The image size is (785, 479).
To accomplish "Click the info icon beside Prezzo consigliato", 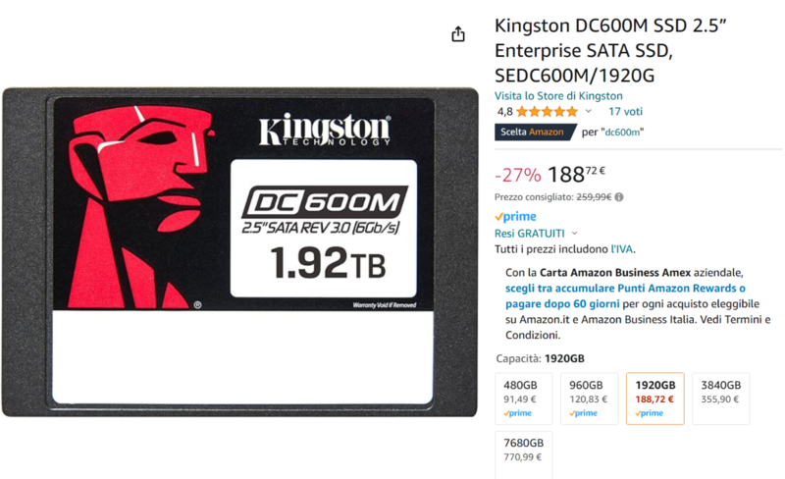I will [619, 197].
